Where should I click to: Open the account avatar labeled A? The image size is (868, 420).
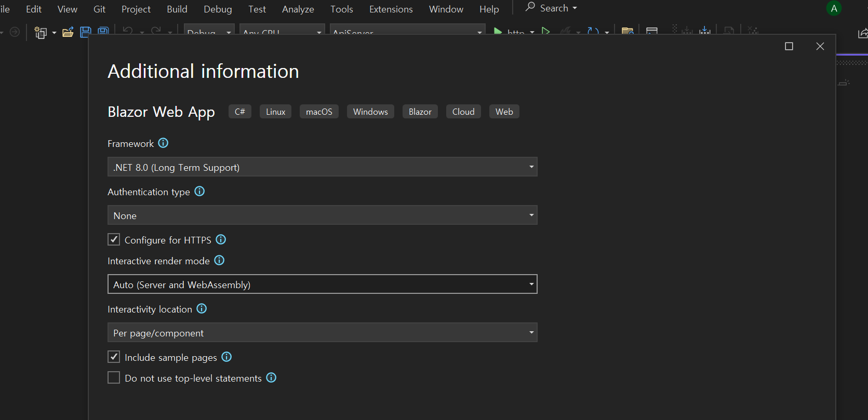pos(834,8)
